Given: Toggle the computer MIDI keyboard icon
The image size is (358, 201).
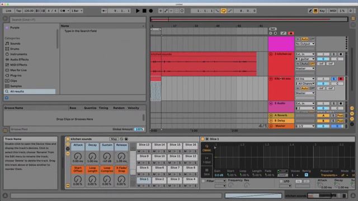Looking at the screenshot, I should 315,11.
